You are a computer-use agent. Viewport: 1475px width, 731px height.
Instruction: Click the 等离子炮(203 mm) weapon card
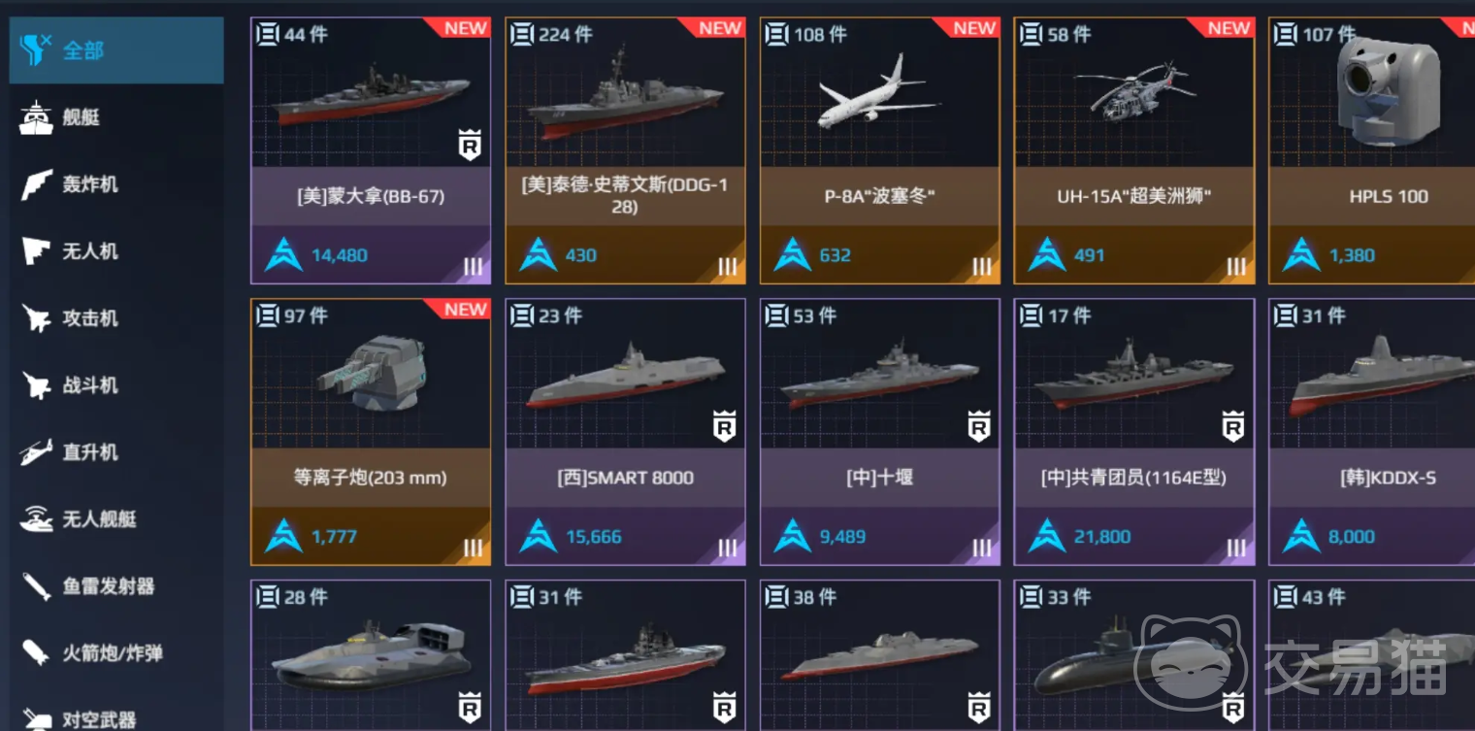[x=371, y=432]
